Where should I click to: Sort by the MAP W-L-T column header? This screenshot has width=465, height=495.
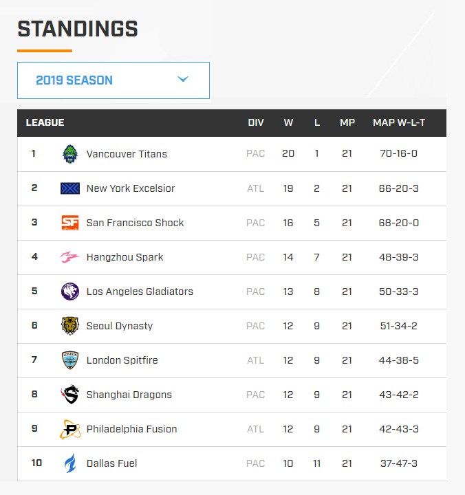(399, 122)
